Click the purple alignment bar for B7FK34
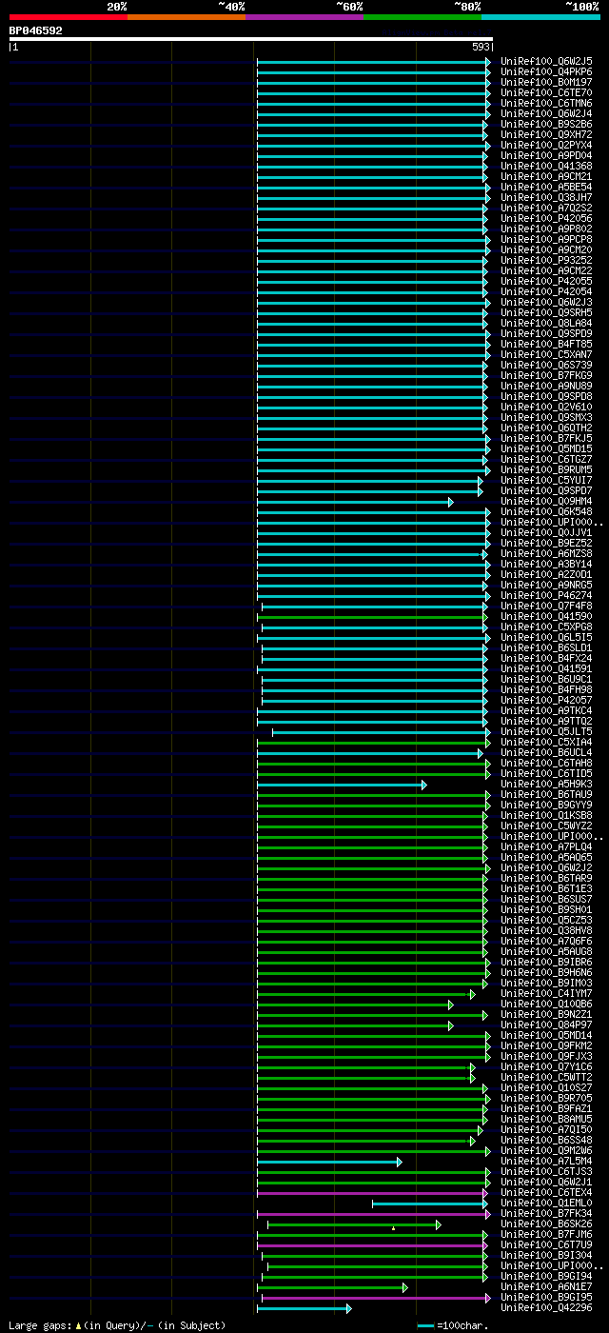Image resolution: width=609 pixels, height=1333 pixels. tap(373, 1213)
